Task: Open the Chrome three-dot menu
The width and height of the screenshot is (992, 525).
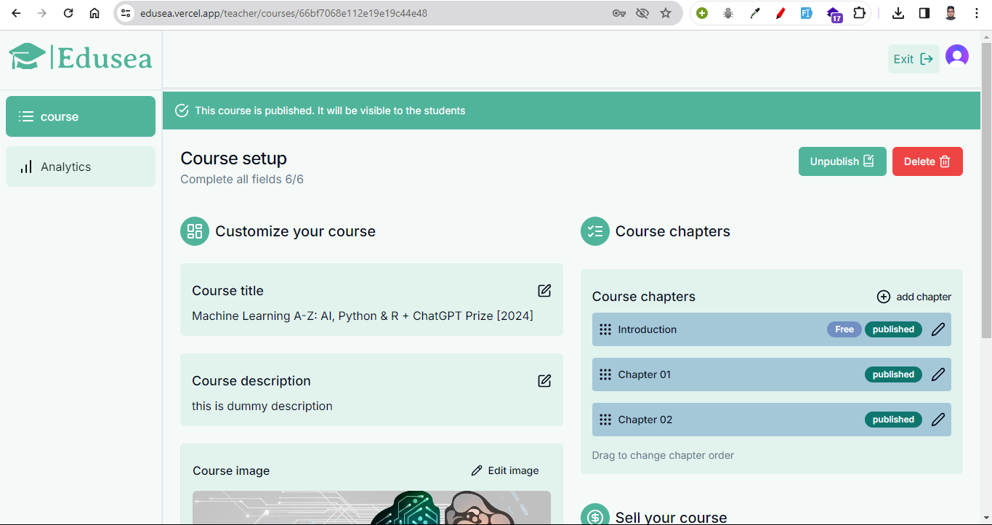Action: (x=977, y=13)
